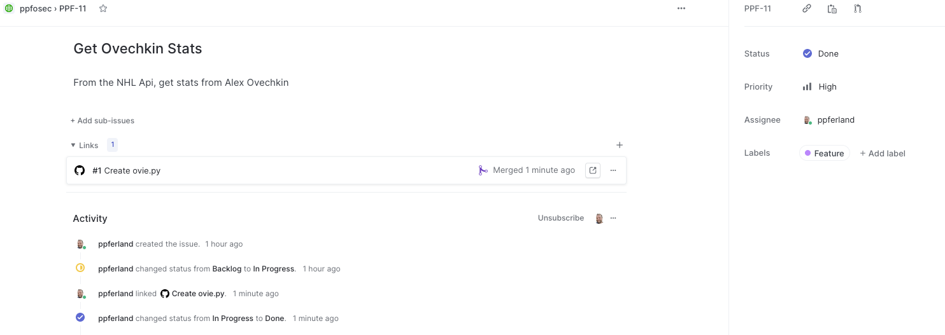Click Backlog in status change entry
Viewport: 945px width, 335px height.
pyautogui.click(x=227, y=269)
